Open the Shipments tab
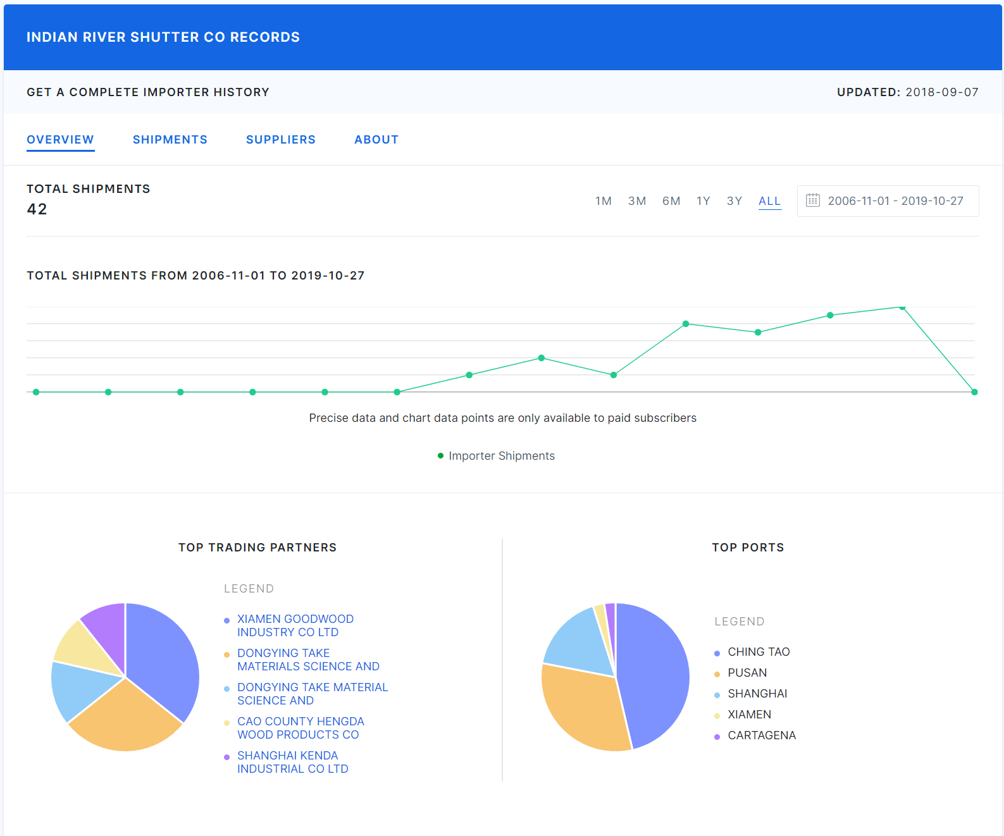The height and width of the screenshot is (836, 1004). click(x=170, y=140)
